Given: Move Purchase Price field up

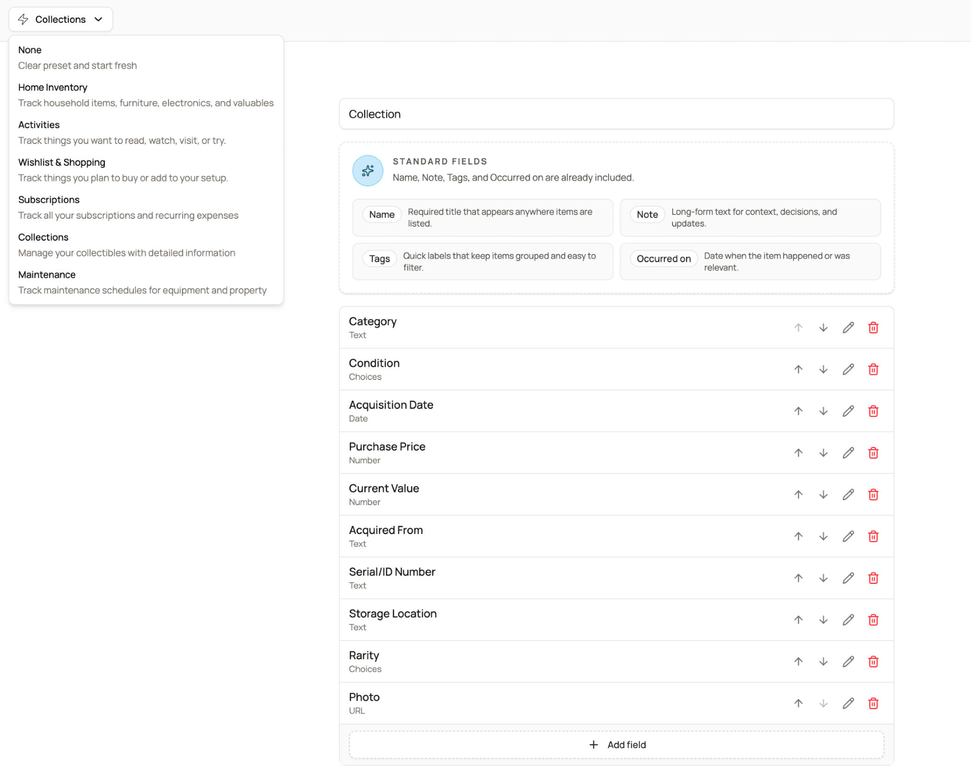Looking at the screenshot, I should (798, 453).
